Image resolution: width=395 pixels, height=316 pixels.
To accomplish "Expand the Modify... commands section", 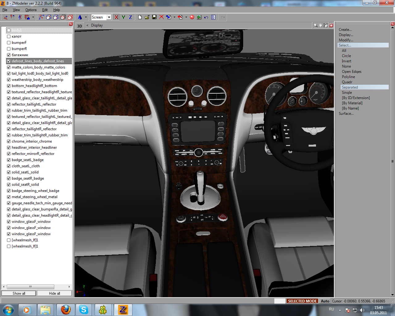I will 346,40.
